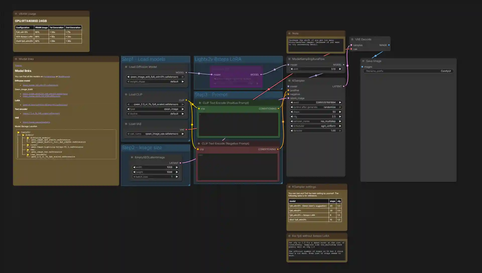Open the scheduler dropdown showing sgm_uniform
The height and width of the screenshot is (273, 482).
(x=316, y=126)
